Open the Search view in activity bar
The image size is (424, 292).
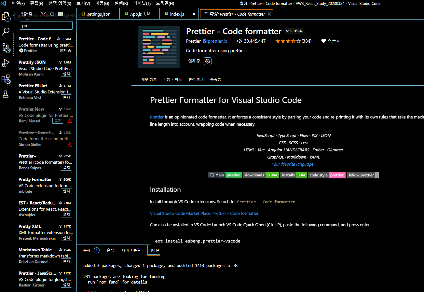6,32
